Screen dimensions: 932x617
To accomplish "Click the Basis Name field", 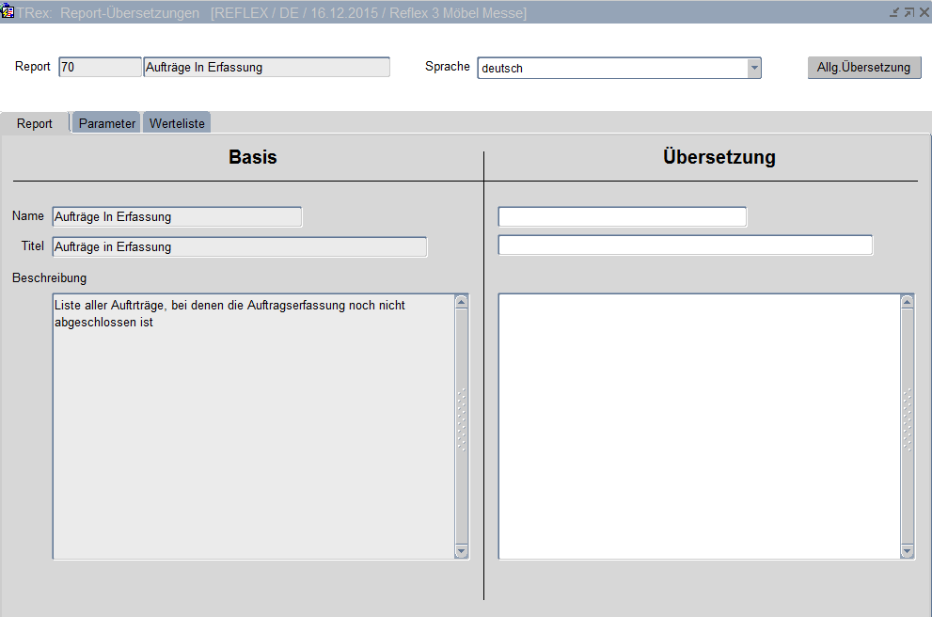I will click(x=177, y=217).
